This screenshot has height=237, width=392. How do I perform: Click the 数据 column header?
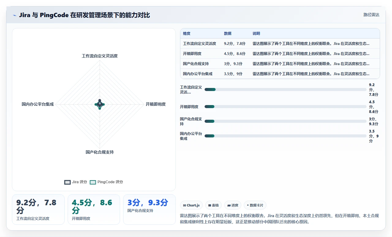[x=228, y=34]
